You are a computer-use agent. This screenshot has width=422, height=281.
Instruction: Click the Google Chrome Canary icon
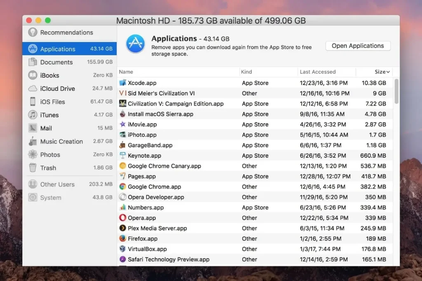click(122, 166)
